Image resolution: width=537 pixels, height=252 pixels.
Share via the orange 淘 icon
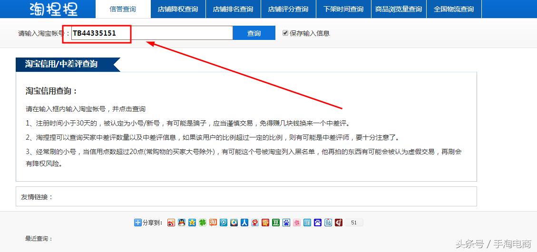point(213,223)
